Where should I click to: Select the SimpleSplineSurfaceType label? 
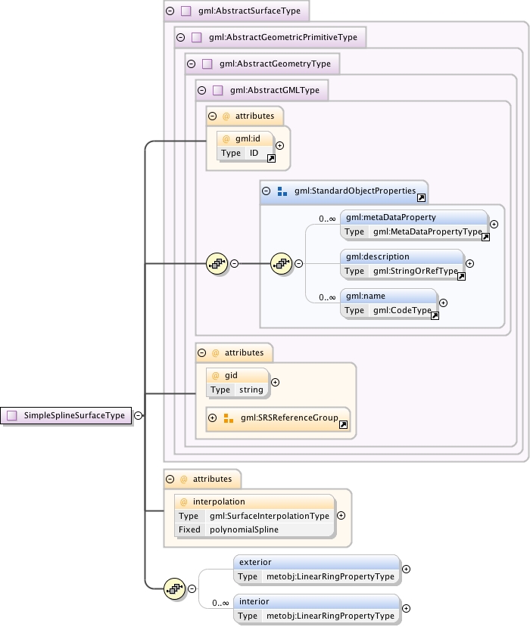(x=74, y=415)
